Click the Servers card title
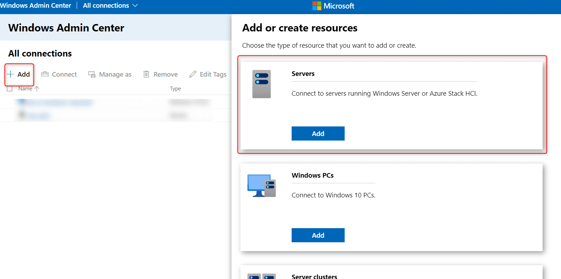Viewport: 561px width, 279px height. pyautogui.click(x=303, y=74)
